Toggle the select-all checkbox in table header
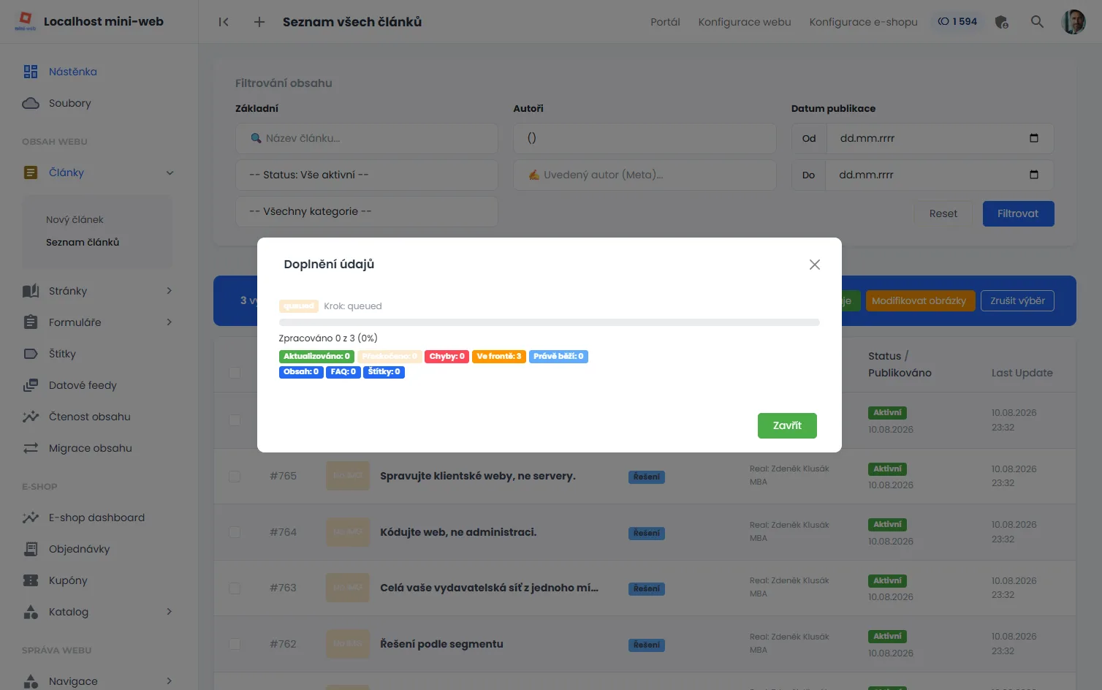The image size is (1102, 690). (x=235, y=373)
